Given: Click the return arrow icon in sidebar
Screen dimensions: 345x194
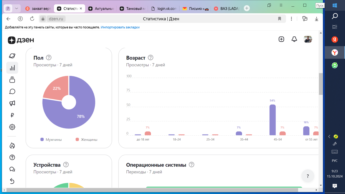Looking at the screenshot, I should coord(12,181).
